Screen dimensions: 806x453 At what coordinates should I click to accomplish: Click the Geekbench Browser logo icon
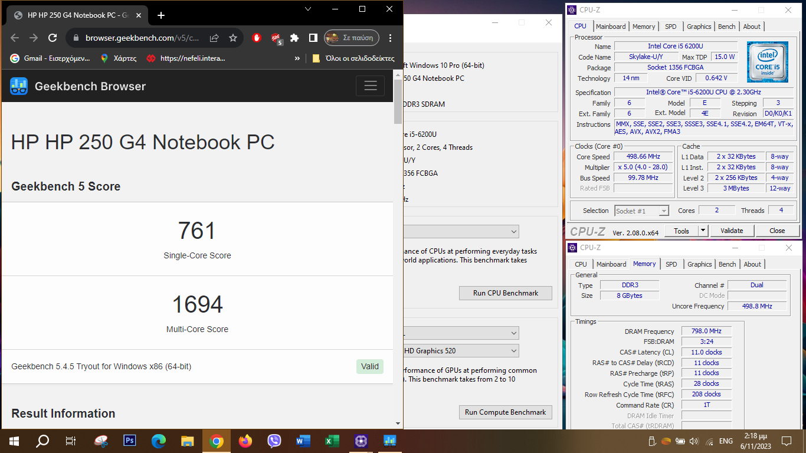pyautogui.click(x=19, y=86)
